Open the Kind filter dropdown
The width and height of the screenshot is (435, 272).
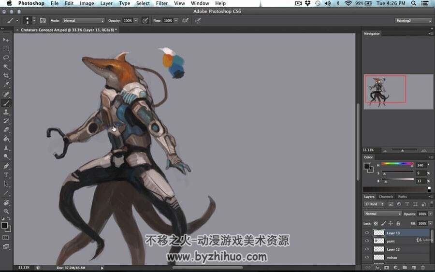[374, 204]
